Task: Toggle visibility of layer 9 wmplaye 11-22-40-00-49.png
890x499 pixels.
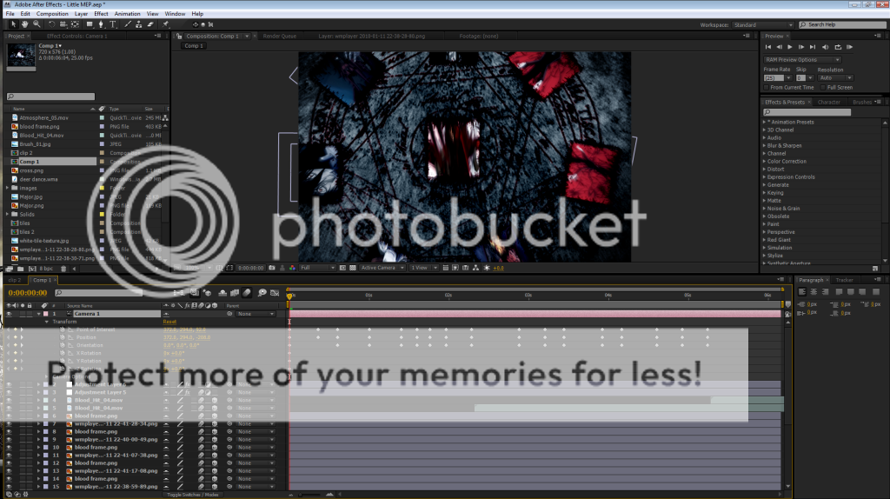Action: click(x=9, y=439)
